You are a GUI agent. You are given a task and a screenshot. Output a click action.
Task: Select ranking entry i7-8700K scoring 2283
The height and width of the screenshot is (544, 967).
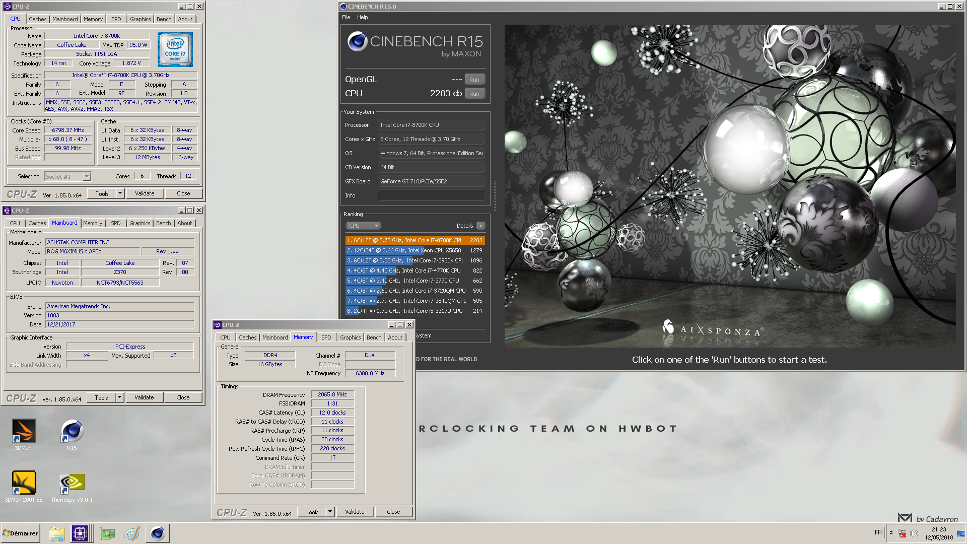coord(415,240)
